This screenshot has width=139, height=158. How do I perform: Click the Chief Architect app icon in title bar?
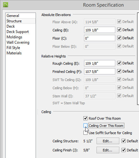point(6,5)
